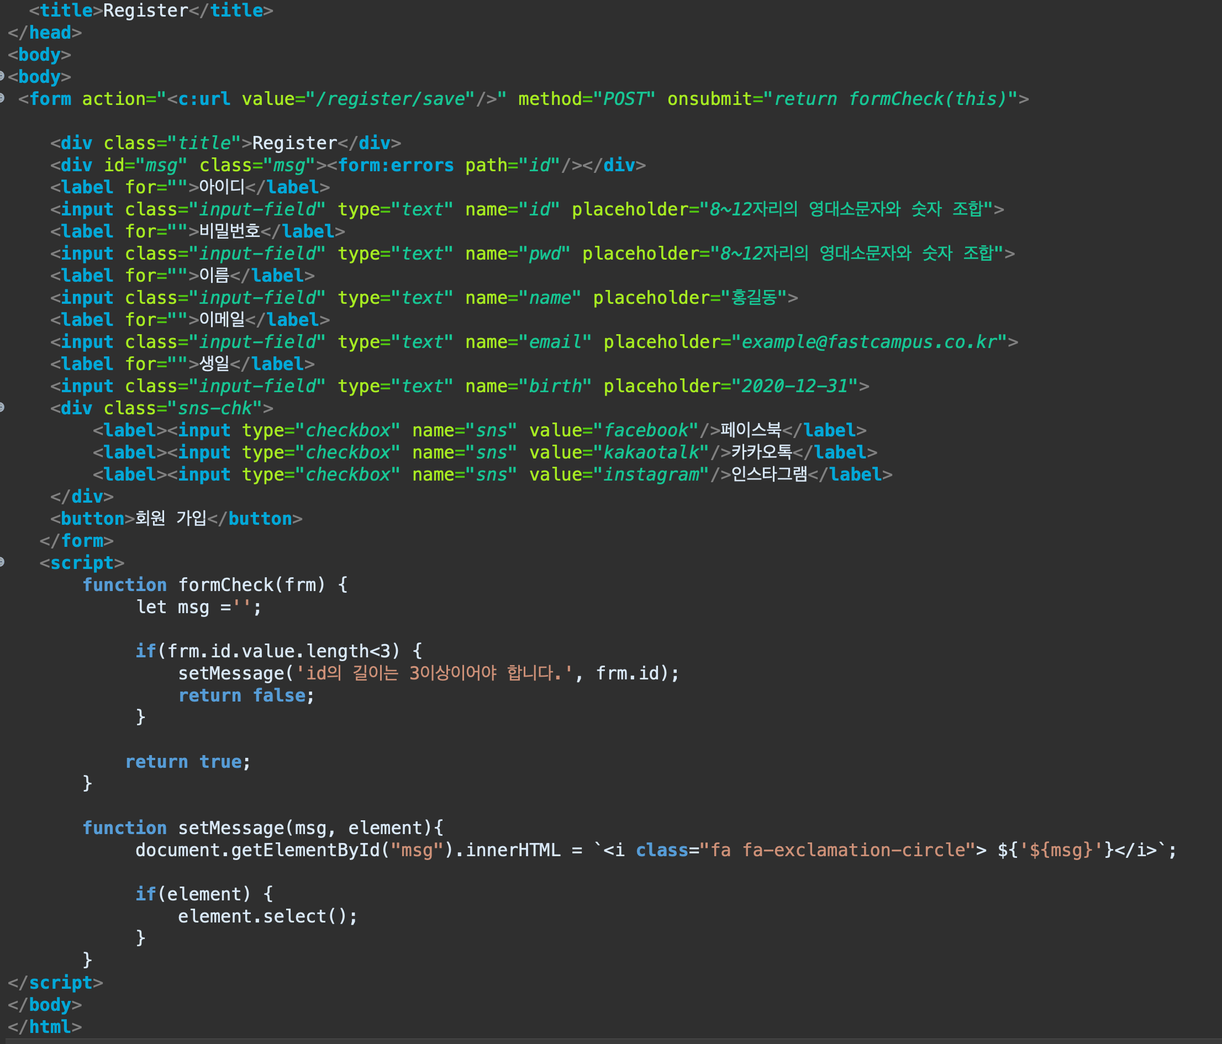Image resolution: width=1222 pixels, height=1044 pixels.
Task: Click 'fa fa-exclamation-circle' class string
Action: pyautogui.click(x=838, y=851)
